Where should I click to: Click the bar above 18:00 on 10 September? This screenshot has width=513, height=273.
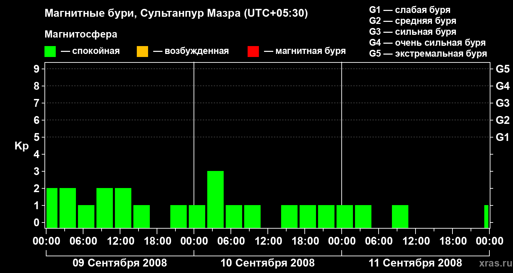coord(308,216)
